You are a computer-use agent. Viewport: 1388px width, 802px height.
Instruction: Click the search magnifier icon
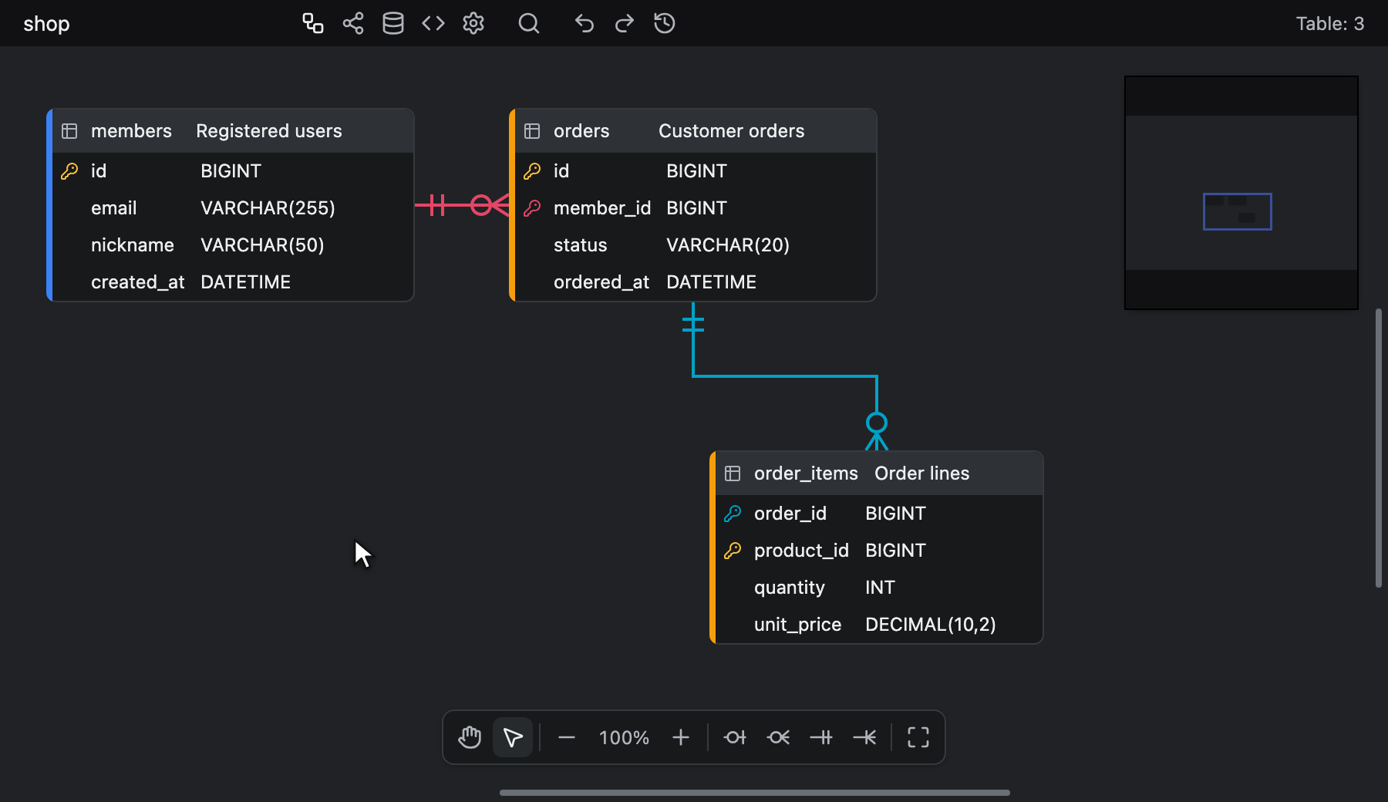coord(529,23)
